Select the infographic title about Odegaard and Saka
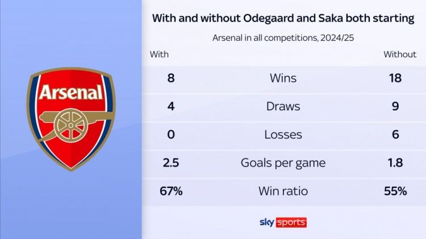The width and height of the screenshot is (426, 239). (x=283, y=18)
